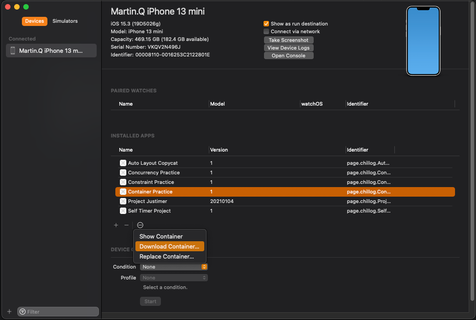Click the iPhone icon in sidebar device row
The height and width of the screenshot is (320, 476).
pos(13,51)
